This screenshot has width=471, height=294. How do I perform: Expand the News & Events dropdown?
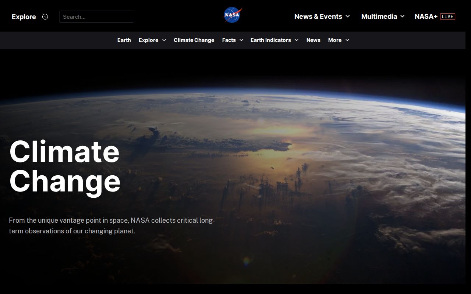pos(348,17)
